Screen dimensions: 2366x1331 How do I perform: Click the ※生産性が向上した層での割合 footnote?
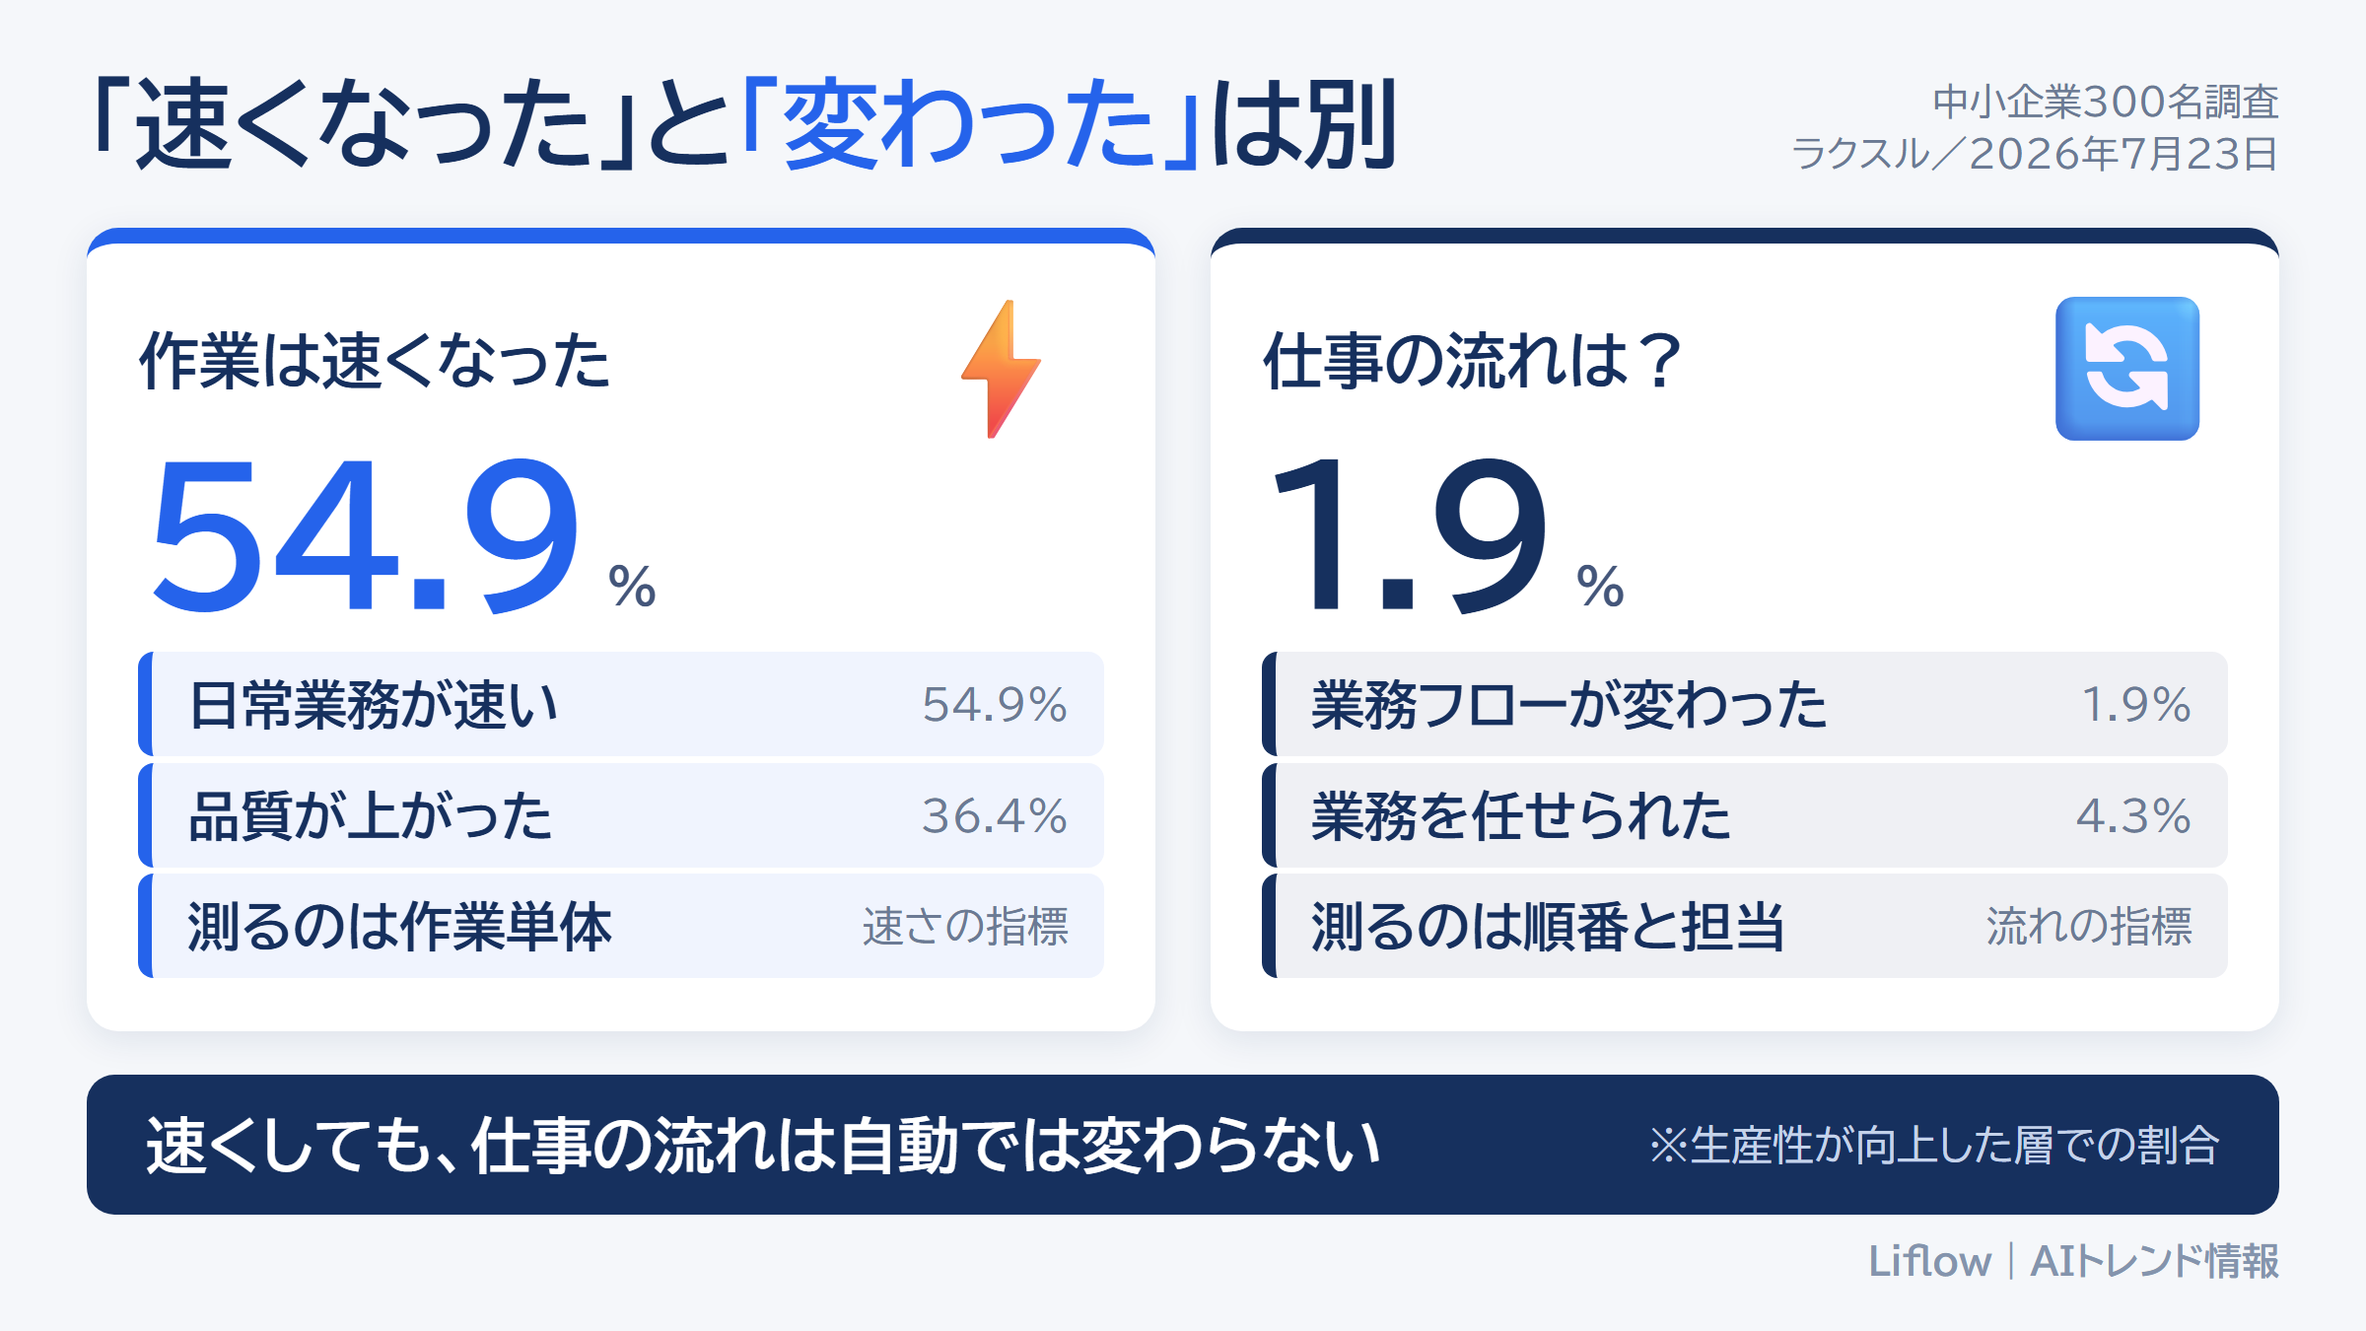pos(1934,1146)
